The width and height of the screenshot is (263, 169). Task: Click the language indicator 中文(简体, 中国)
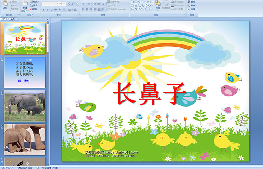coord(50,168)
